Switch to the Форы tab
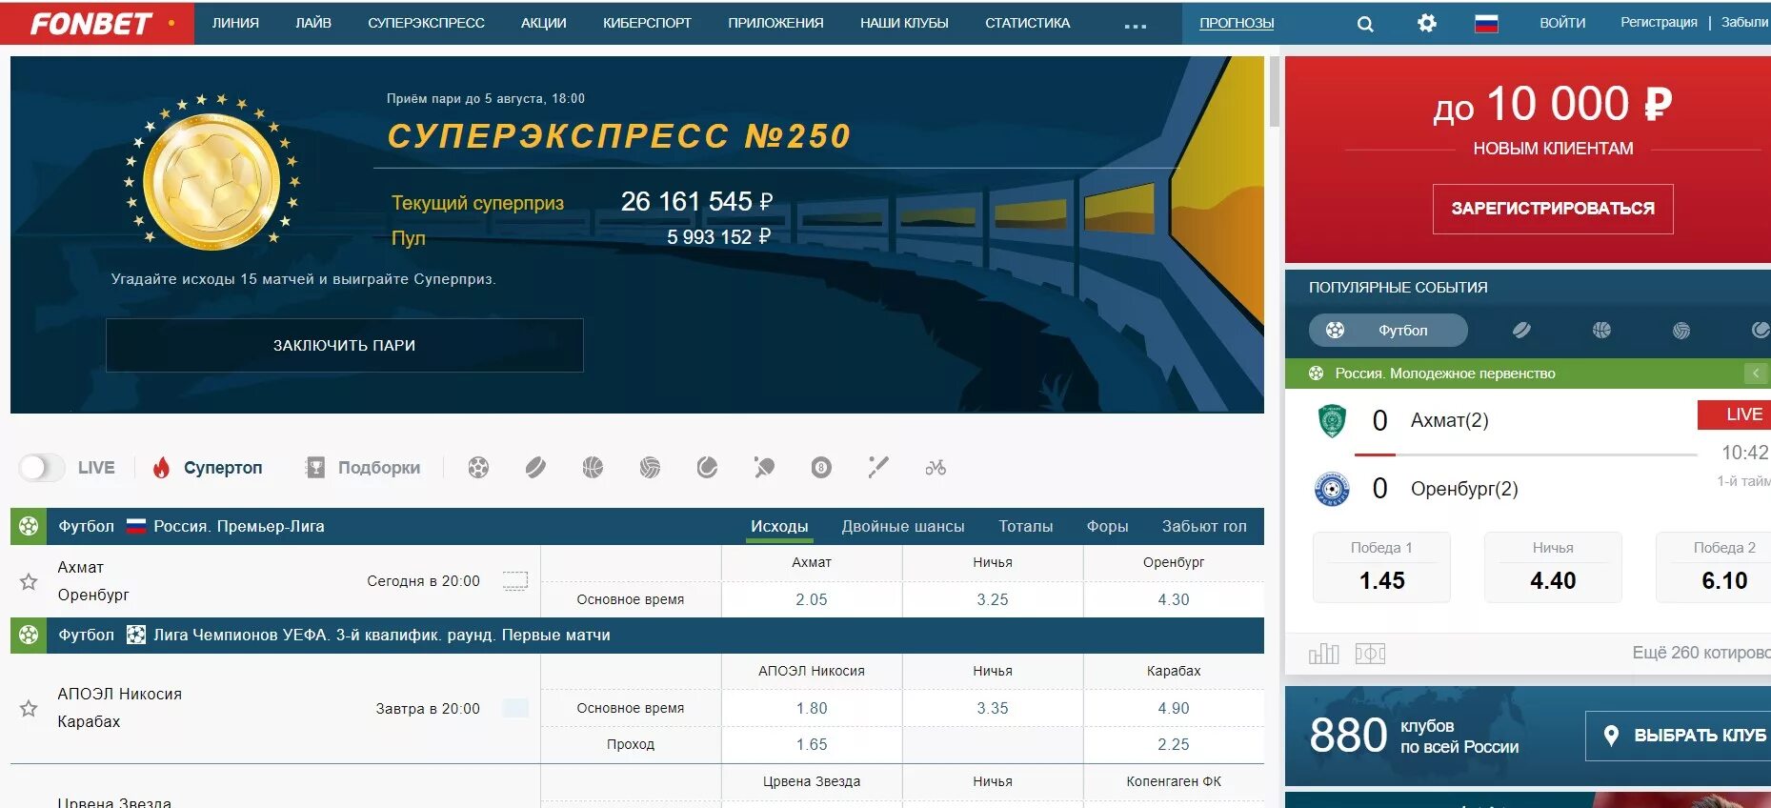1771x808 pixels. tap(1107, 526)
